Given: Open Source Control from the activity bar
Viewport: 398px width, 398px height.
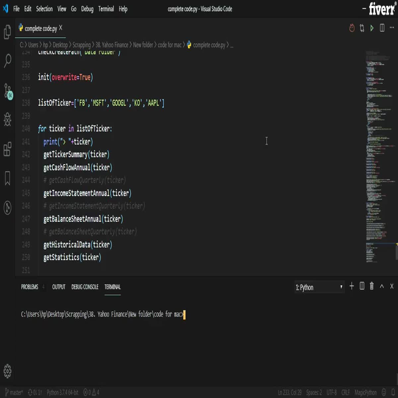Looking at the screenshot, I should (7, 92).
